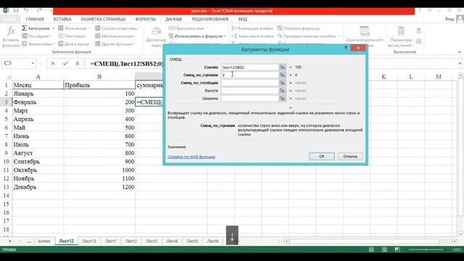Switch to Page Layout view in status bar

click(384, 249)
